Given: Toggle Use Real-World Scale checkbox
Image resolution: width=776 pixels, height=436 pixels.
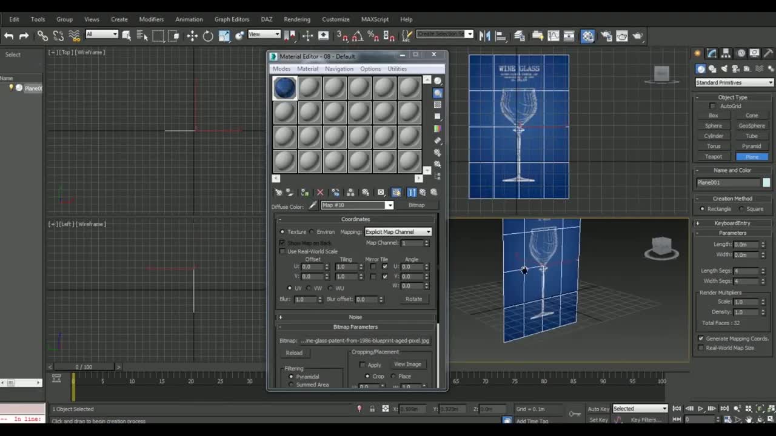Looking at the screenshot, I should [282, 251].
